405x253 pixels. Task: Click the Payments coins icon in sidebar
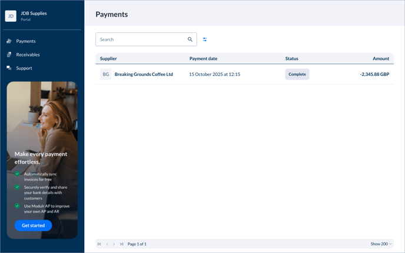click(9, 41)
